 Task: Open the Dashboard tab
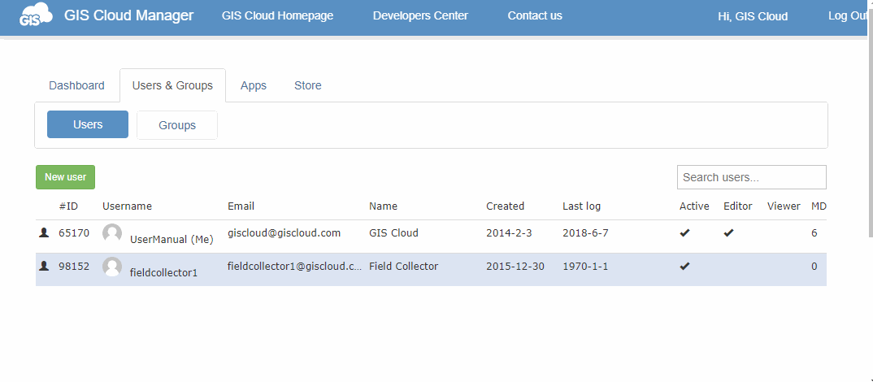(77, 85)
